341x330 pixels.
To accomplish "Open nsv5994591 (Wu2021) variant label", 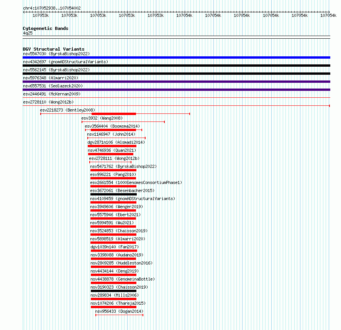I will pos(112,223).
